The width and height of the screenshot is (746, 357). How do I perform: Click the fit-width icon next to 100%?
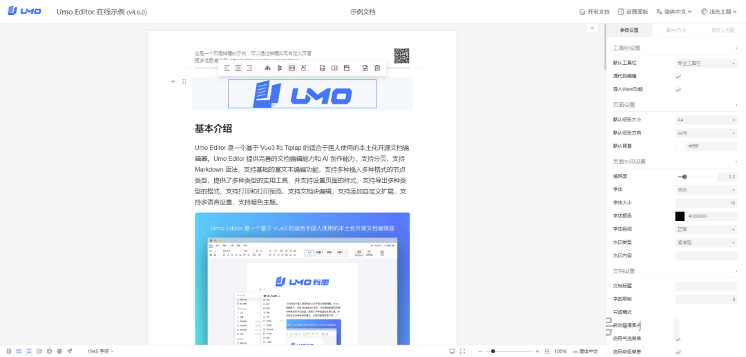click(x=547, y=351)
